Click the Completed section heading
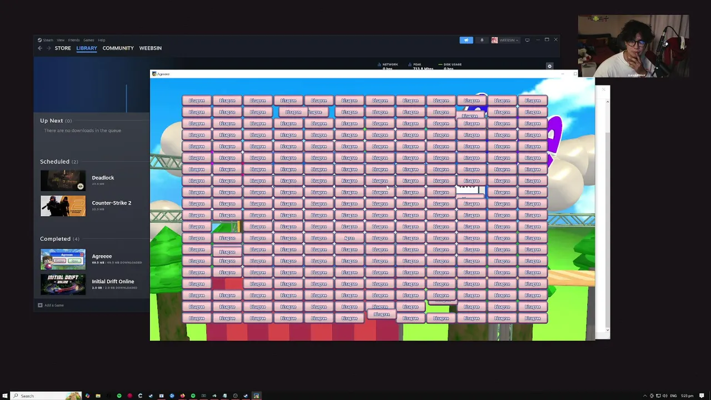711x400 pixels. pos(59,239)
